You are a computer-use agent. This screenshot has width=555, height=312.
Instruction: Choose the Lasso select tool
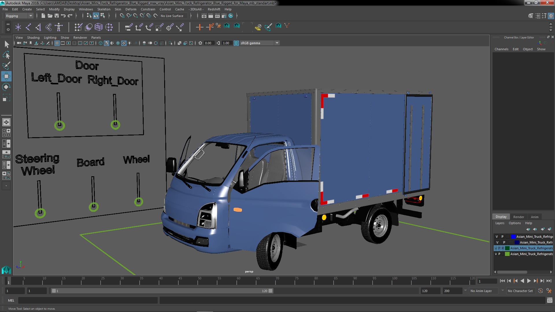6,55
